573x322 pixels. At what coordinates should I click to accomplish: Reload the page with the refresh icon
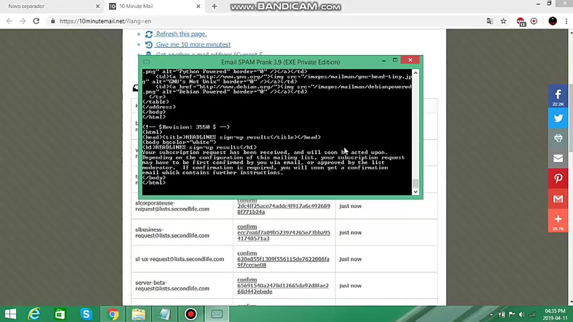[x=36, y=21]
